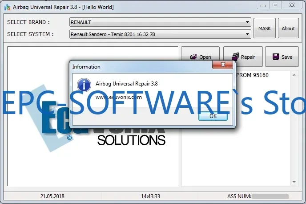
Task: Open the SELECT BRAND dropdown showing RENAULT
Action: [160, 22]
